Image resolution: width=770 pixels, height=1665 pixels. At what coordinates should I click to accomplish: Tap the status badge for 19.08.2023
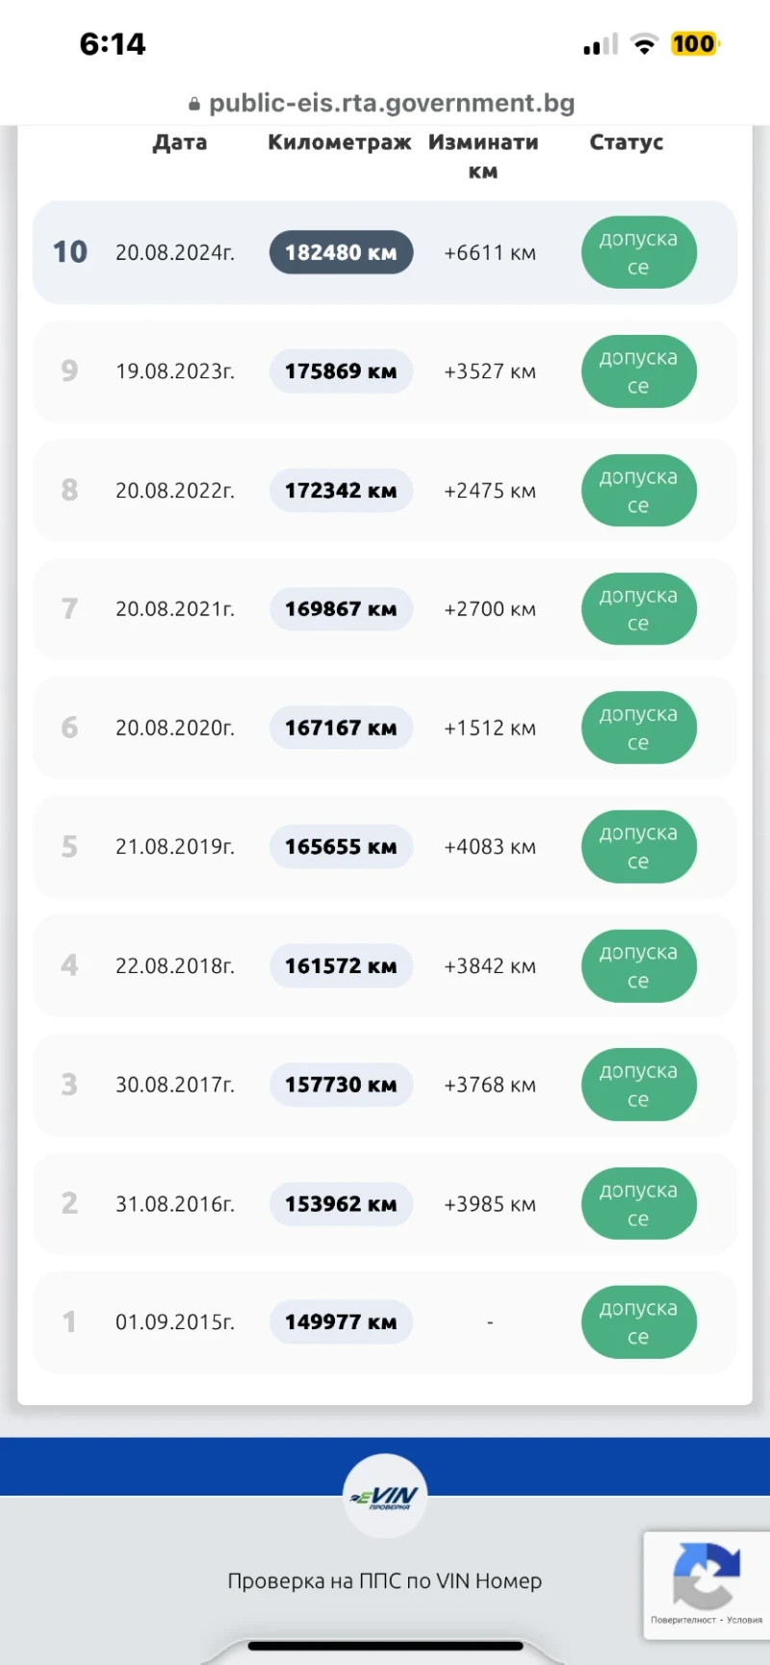pos(638,371)
